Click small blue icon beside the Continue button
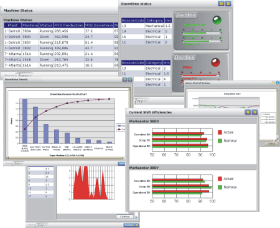The width and height of the screenshot is (280, 228). coord(136,217)
